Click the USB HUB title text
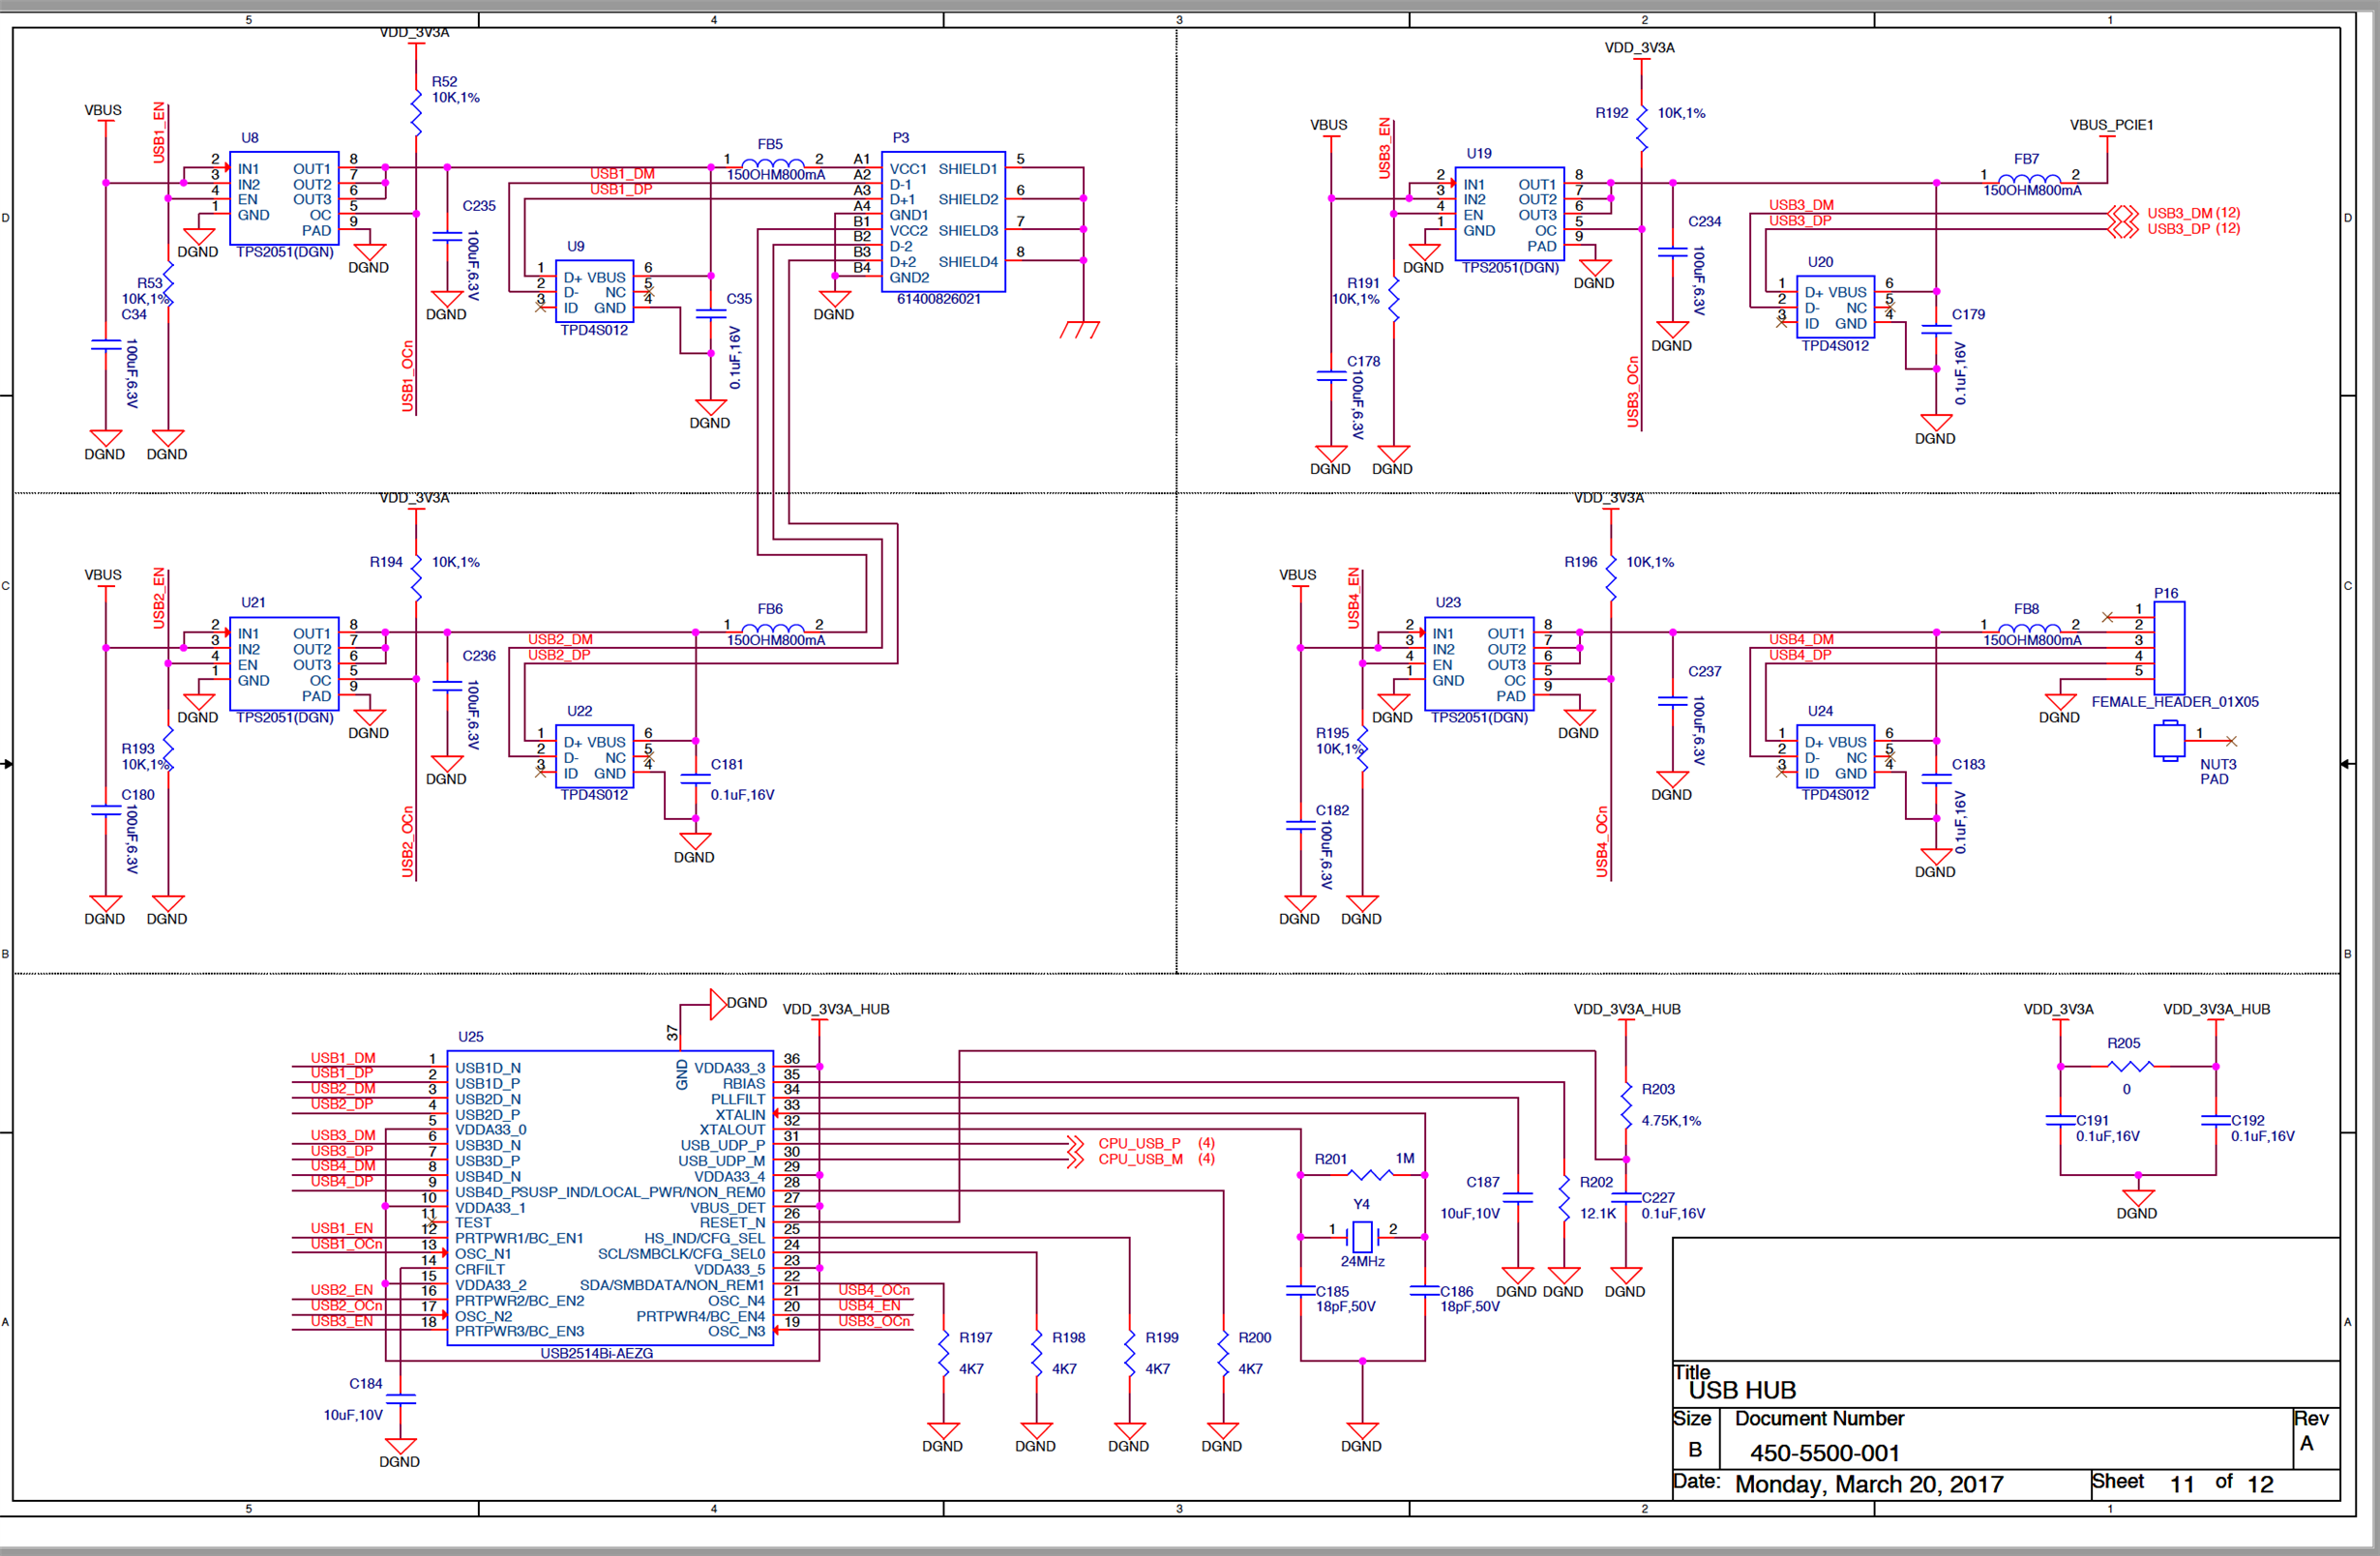This screenshot has height=1556, width=2380. point(1742,1390)
